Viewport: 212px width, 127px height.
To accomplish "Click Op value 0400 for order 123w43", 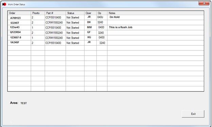I will coord(101,27).
